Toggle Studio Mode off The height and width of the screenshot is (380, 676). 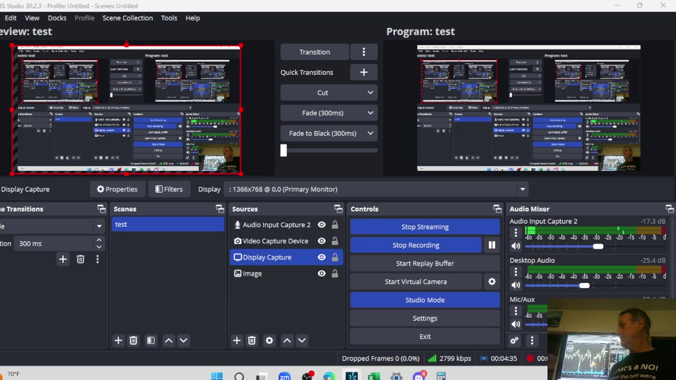(x=425, y=300)
